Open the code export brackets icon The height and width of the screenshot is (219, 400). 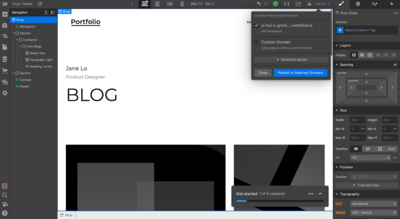point(287,4)
